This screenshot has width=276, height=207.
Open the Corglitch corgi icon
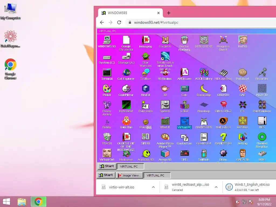tap(165, 42)
